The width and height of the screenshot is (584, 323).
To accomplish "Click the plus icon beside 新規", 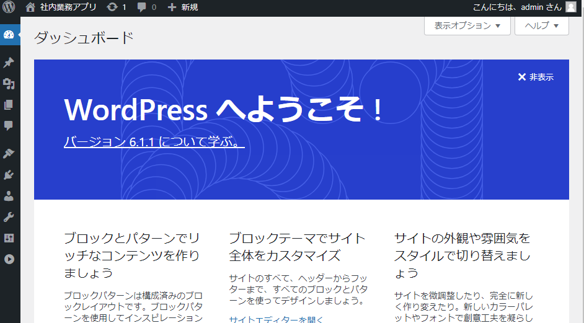I will [x=172, y=7].
